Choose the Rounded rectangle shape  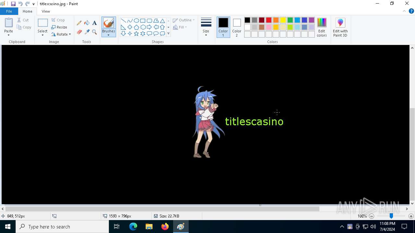(149, 21)
